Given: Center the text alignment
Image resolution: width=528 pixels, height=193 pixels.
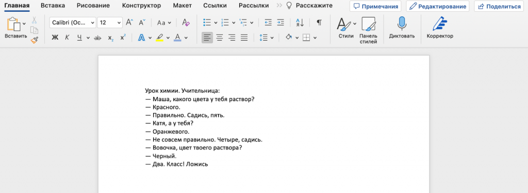Looking at the screenshot, I should coord(220,37).
